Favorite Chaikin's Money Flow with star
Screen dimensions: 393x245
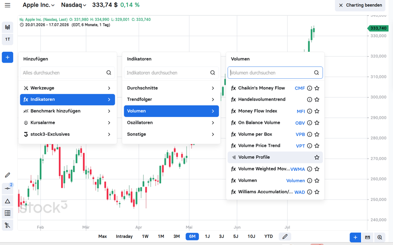tap(317, 88)
